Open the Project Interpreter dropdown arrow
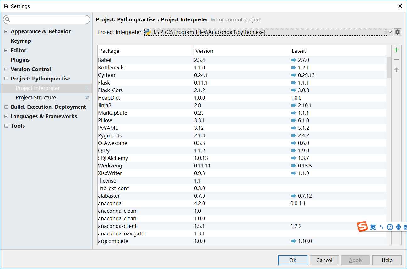The image size is (407, 269). point(390,32)
